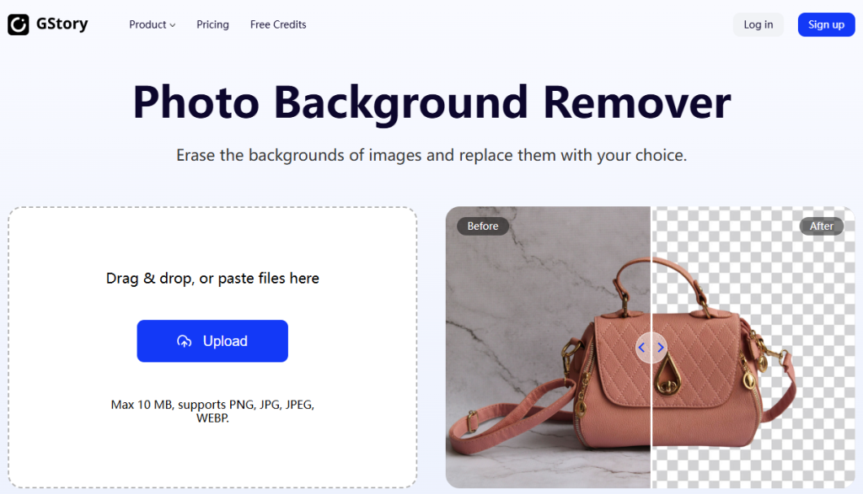Viewport: 863px width, 494px height.
Task: Click the GStory logo icon
Action: (19, 24)
